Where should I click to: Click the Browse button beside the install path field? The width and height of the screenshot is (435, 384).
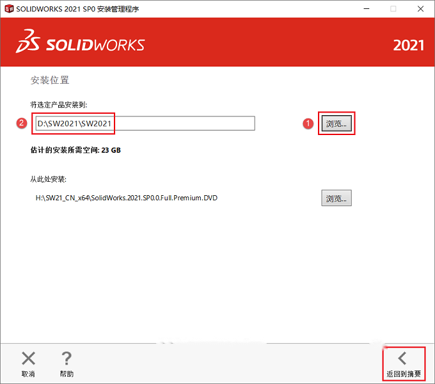[x=336, y=124]
